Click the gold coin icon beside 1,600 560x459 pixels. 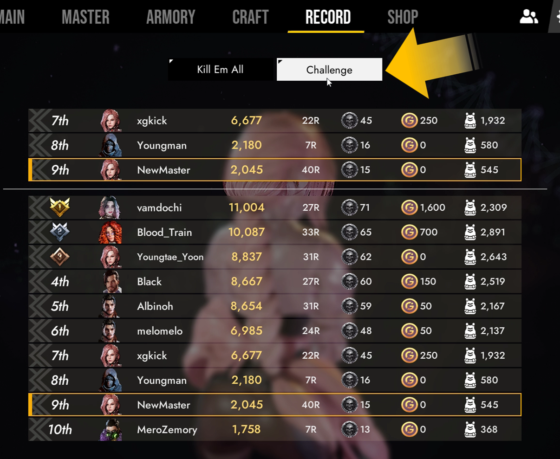click(x=409, y=207)
